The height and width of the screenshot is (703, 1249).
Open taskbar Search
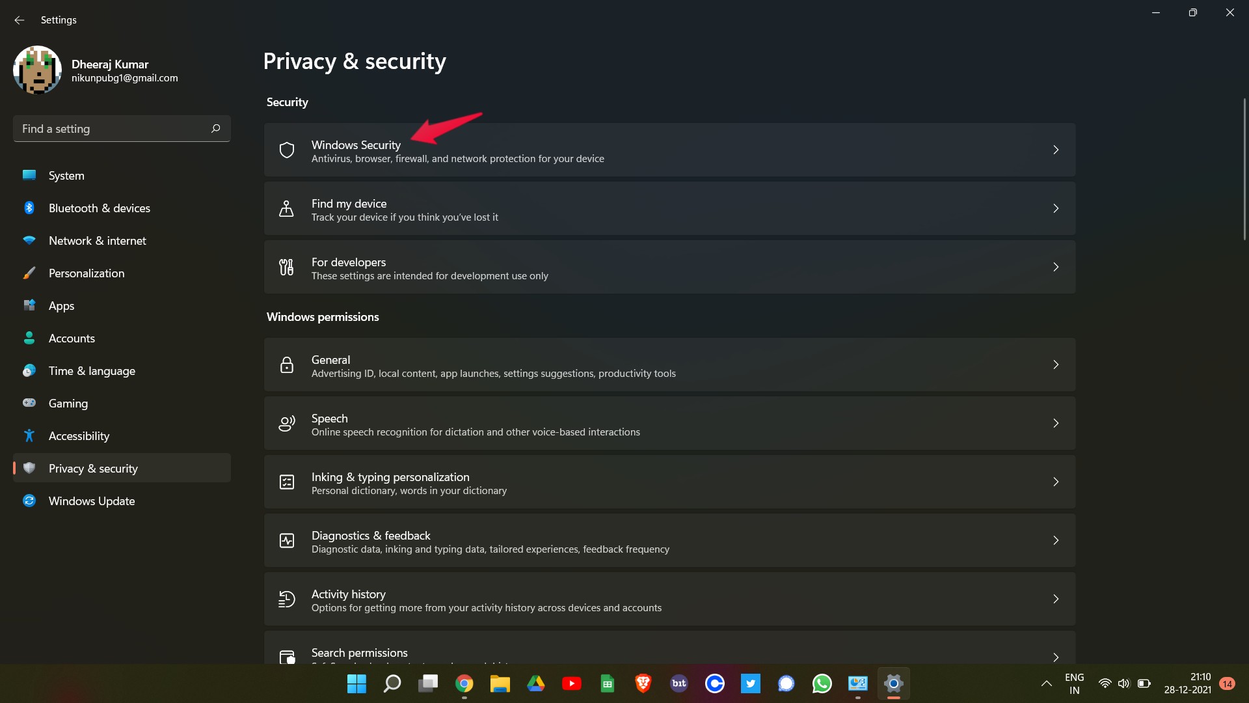[x=392, y=683]
